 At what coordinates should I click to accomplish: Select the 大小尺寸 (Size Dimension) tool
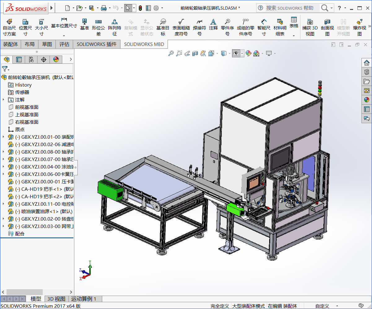click(x=41, y=27)
